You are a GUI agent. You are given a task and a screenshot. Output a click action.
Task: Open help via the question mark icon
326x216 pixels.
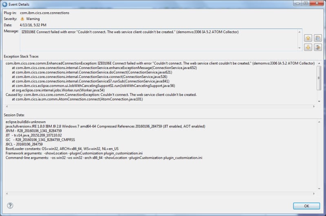tap(10, 205)
